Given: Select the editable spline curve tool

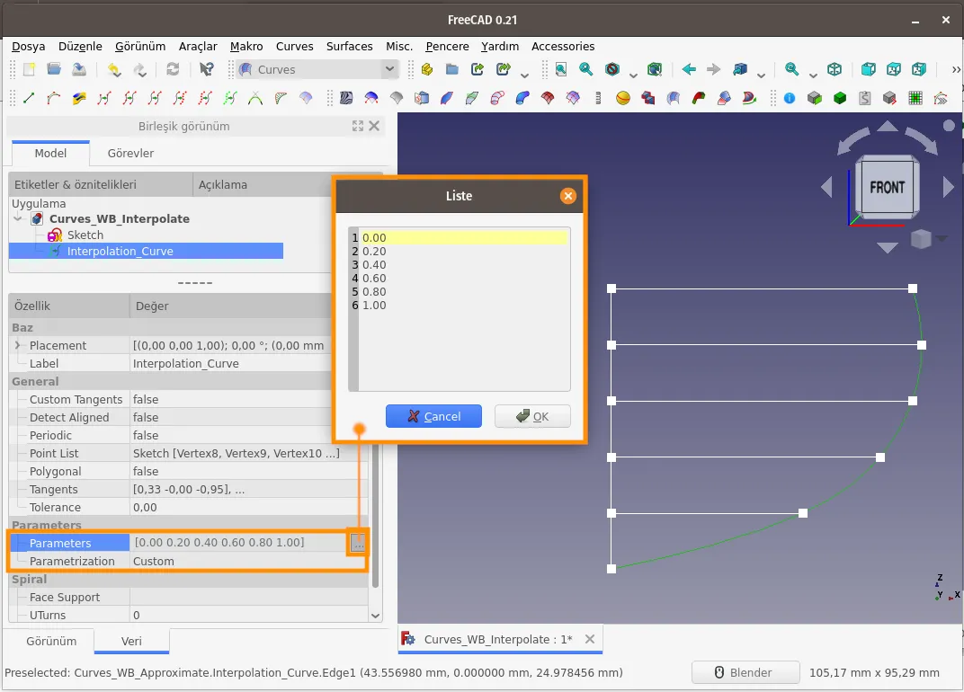Looking at the screenshot, I should (53, 98).
